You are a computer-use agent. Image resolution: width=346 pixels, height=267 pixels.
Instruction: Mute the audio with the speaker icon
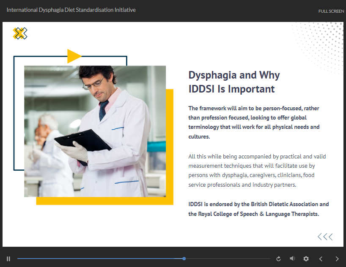tap(292, 259)
